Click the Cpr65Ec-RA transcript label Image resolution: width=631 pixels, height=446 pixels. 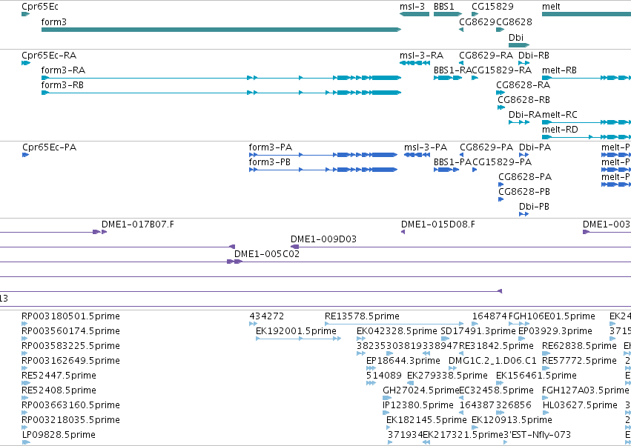pos(49,55)
